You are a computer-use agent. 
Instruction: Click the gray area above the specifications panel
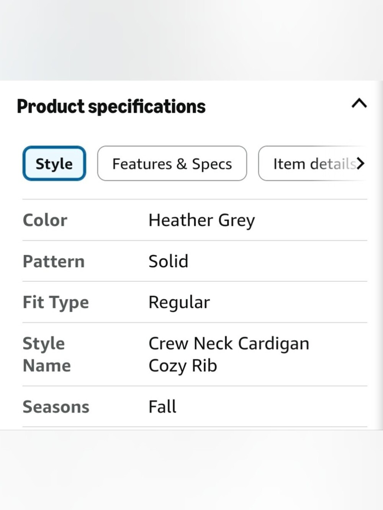pyautogui.click(x=191, y=40)
